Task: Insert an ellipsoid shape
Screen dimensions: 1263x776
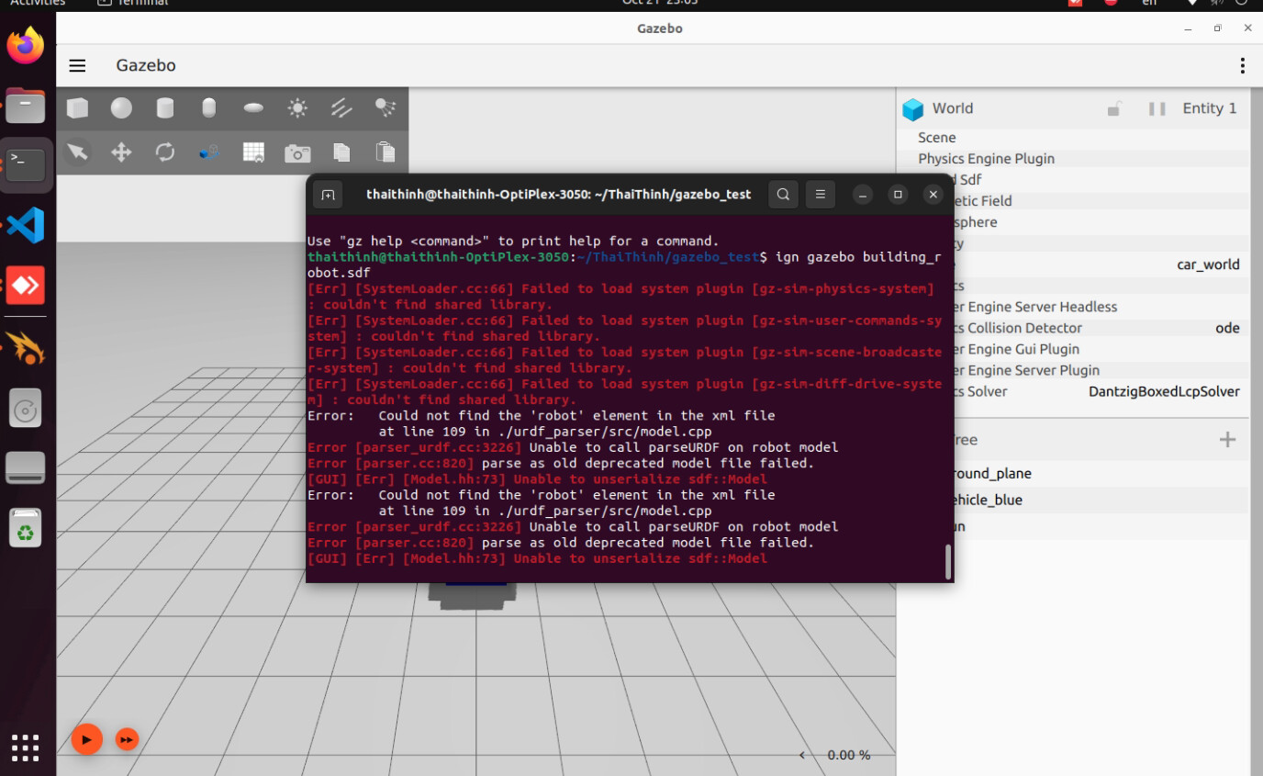Action: (x=253, y=108)
